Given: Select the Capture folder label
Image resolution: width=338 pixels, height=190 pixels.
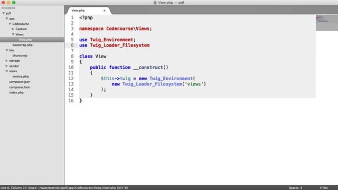Looking at the screenshot, I should [21, 29].
